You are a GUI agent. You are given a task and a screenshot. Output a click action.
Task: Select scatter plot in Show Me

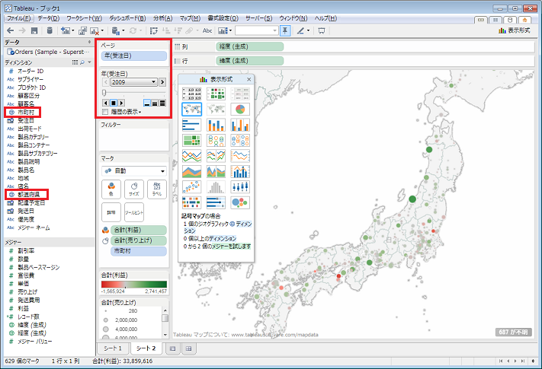pyautogui.click(x=191, y=187)
